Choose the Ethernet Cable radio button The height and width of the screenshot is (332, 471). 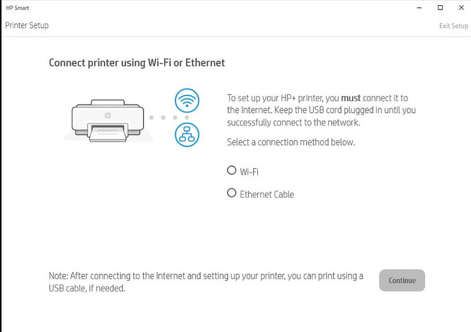click(x=231, y=193)
